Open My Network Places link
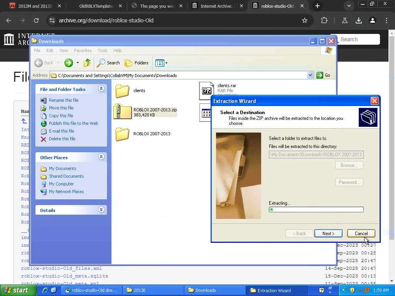The height and width of the screenshot is (296, 395). pos(66,192)
